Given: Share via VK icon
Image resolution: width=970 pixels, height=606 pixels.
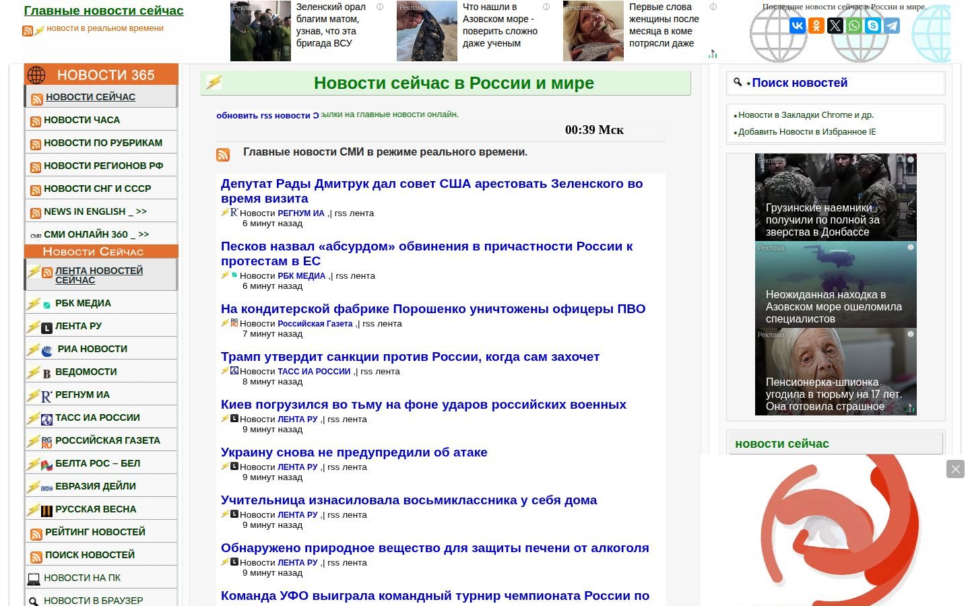Looking at the screenshot, I should [798, 26].
